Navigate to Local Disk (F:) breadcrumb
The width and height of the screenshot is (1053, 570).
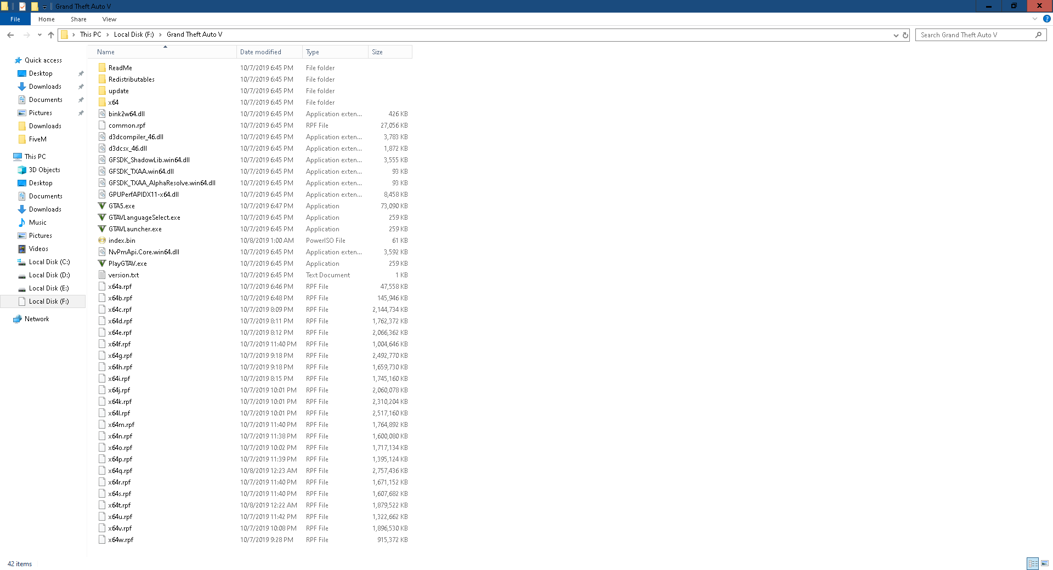pyautogui.click(x=134, y=35)
